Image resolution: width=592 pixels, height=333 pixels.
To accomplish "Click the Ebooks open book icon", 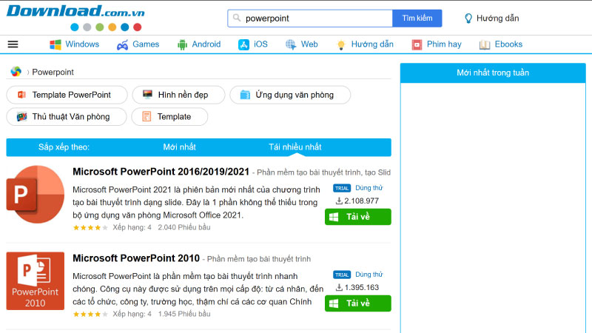I will pyautogui.click(x=485, y=45).
